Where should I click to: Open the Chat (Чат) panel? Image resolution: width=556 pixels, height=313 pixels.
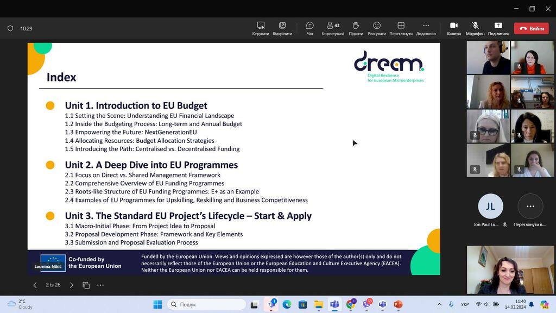pyautogui.click(x=310, y=28)
